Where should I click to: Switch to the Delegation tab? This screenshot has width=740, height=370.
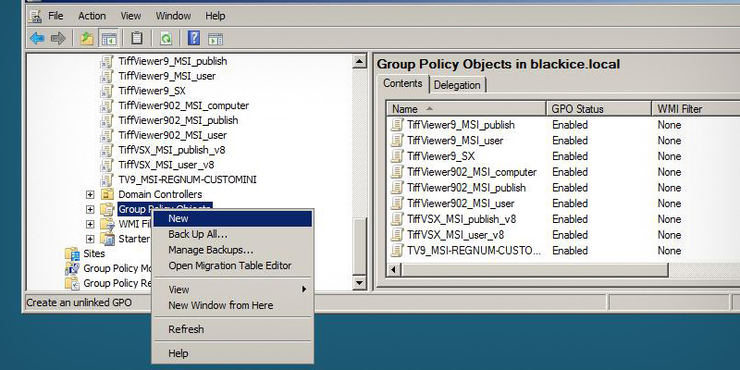click(x=457, y=85)
